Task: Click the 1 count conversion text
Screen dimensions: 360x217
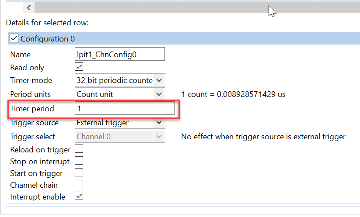Action: point(234,94)
